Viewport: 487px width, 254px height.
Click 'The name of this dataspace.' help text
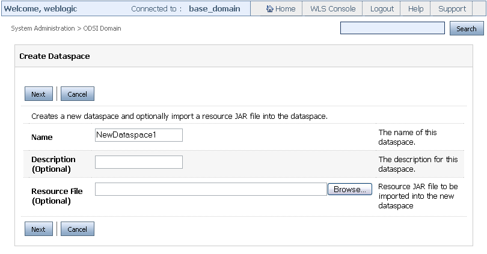coord(407,137)
